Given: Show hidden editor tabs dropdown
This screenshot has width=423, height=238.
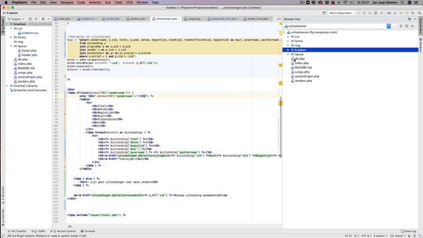Looking at the screenshot, I should coord(278,19).
